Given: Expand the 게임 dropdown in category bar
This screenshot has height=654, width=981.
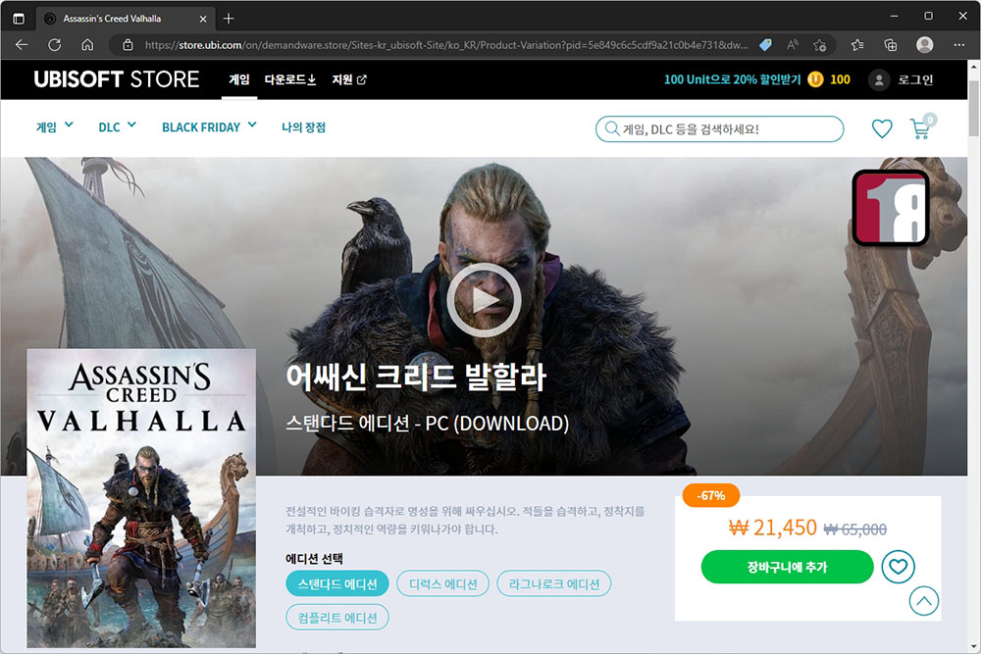Looking at the screenshot, I should click(x=54, y=126).
